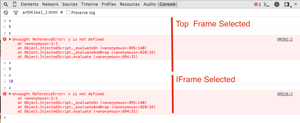Open the art041ex1_1.html frame selector dropdown
The height and width of the screenshot is (123, 300).
(x=42, y=13)
